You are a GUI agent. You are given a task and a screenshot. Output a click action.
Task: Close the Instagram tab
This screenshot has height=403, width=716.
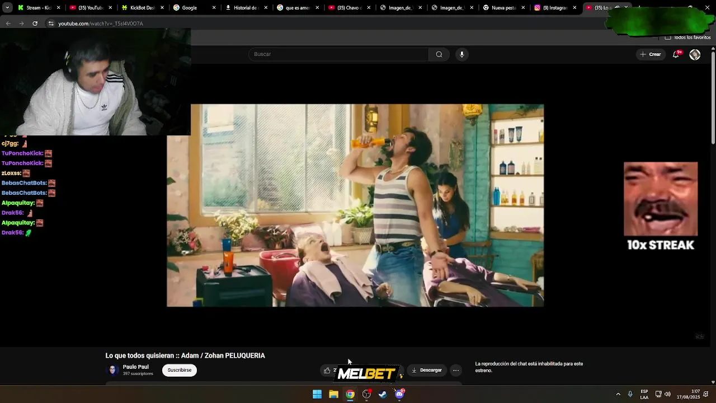(x=574, y=8)
